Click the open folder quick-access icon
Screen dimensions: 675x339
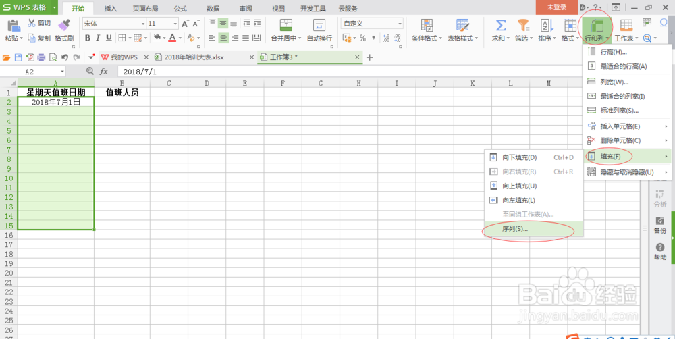click(7, 57)
